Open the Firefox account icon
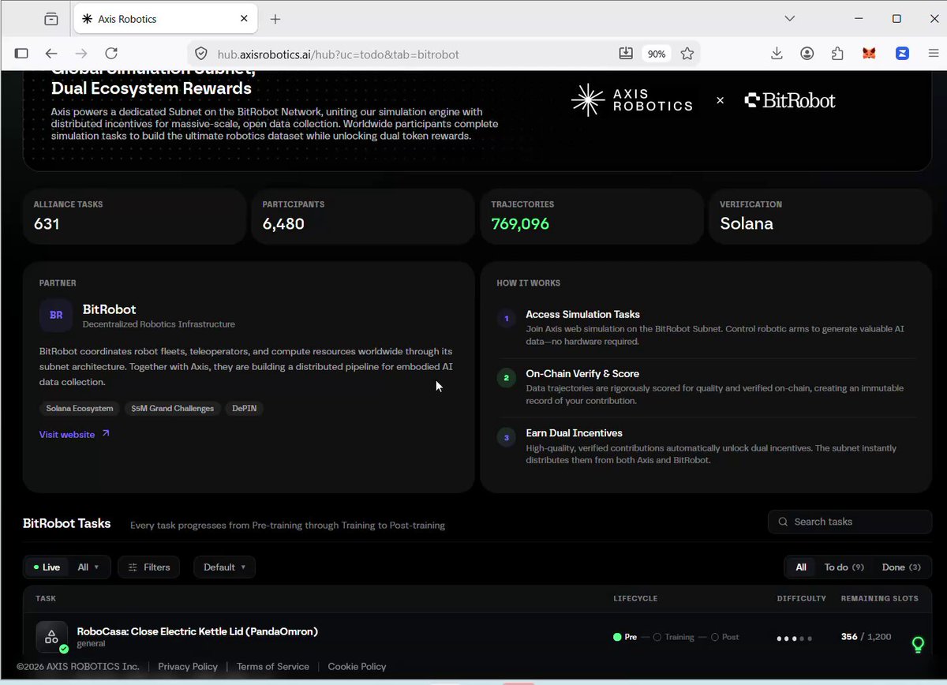Viewport: 947px width, 685px height. click(x=807, y=54)
